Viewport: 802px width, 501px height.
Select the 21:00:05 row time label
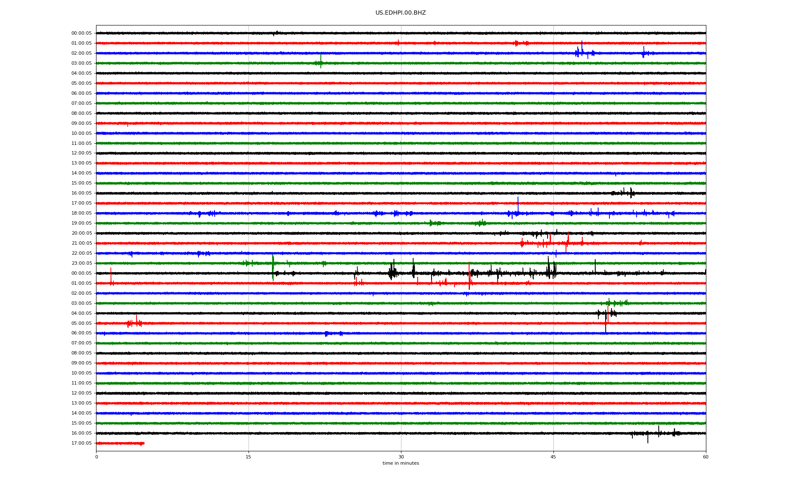[81, 243]
